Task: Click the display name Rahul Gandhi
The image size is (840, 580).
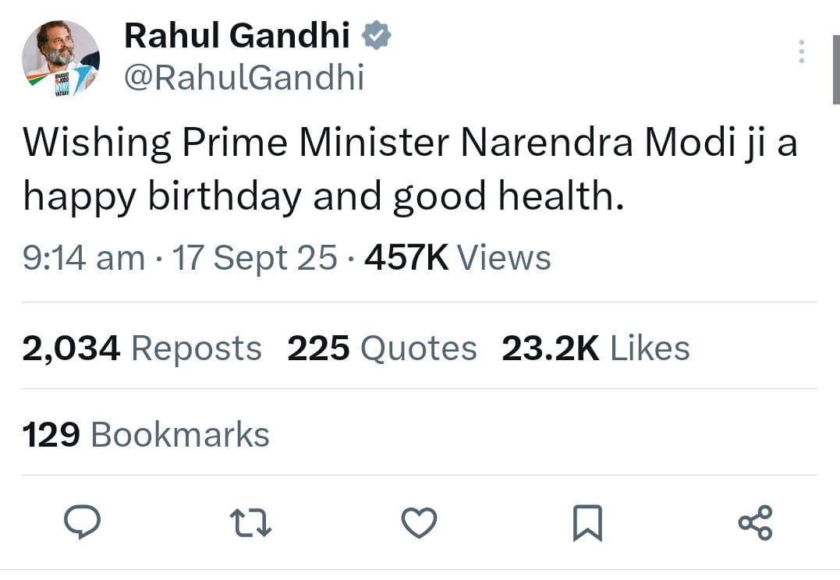Action: 237,35
